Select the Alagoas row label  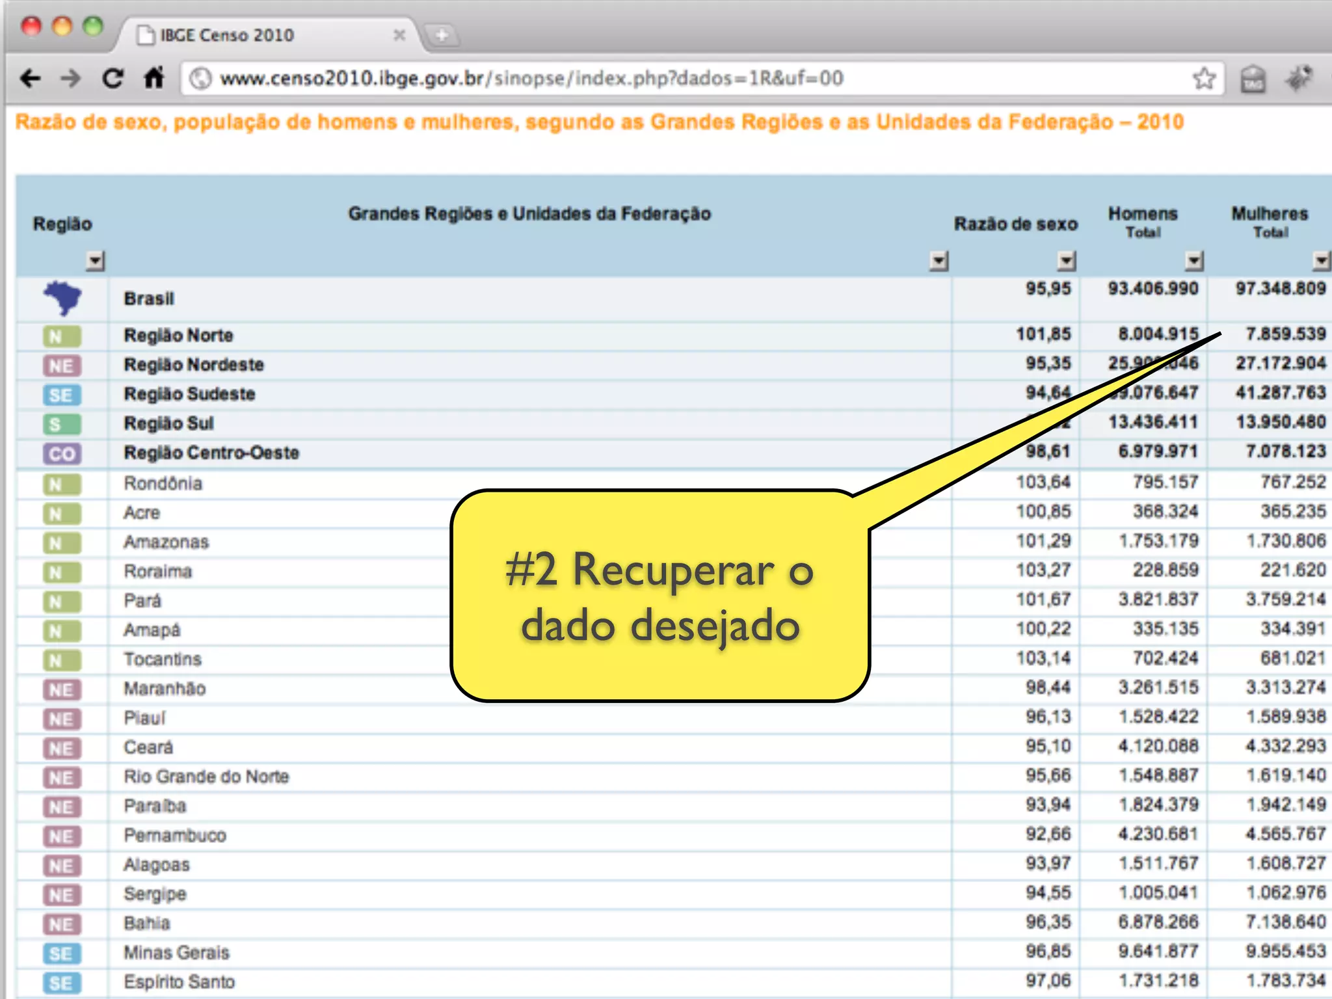156,865
